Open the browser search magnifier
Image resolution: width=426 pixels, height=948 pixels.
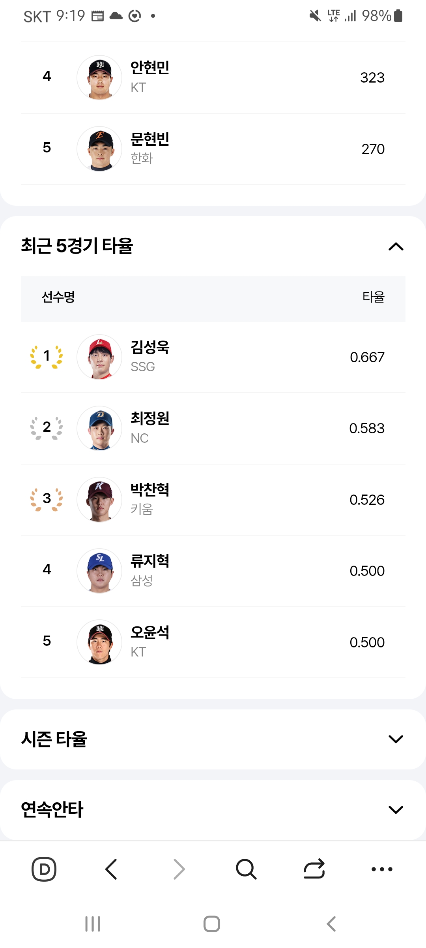coord(246,869)
